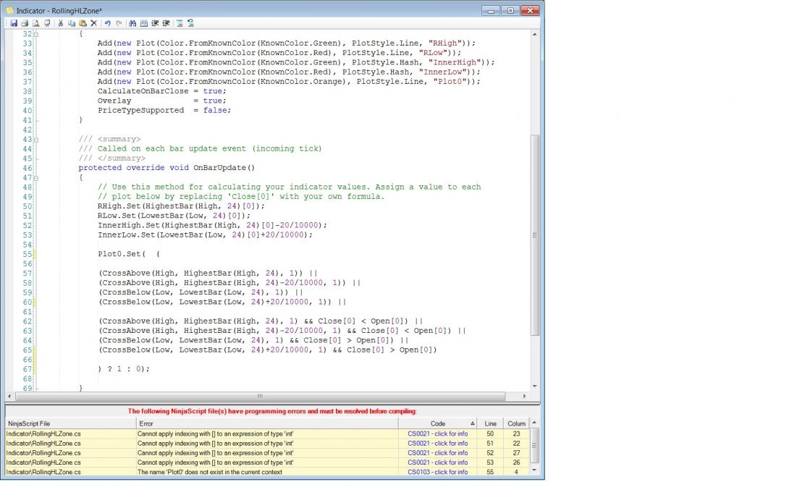Sort errors by the Line column header
Screen dimensions: 805x503
pos(491,423)
